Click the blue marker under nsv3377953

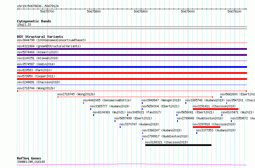[x=197, y=133]
